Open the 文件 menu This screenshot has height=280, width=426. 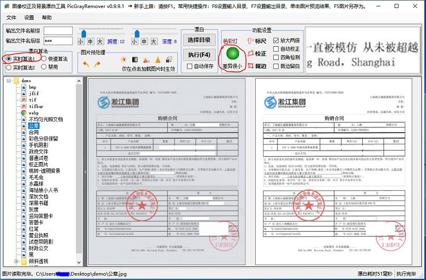pyautogui.click(x=11, y=18)
